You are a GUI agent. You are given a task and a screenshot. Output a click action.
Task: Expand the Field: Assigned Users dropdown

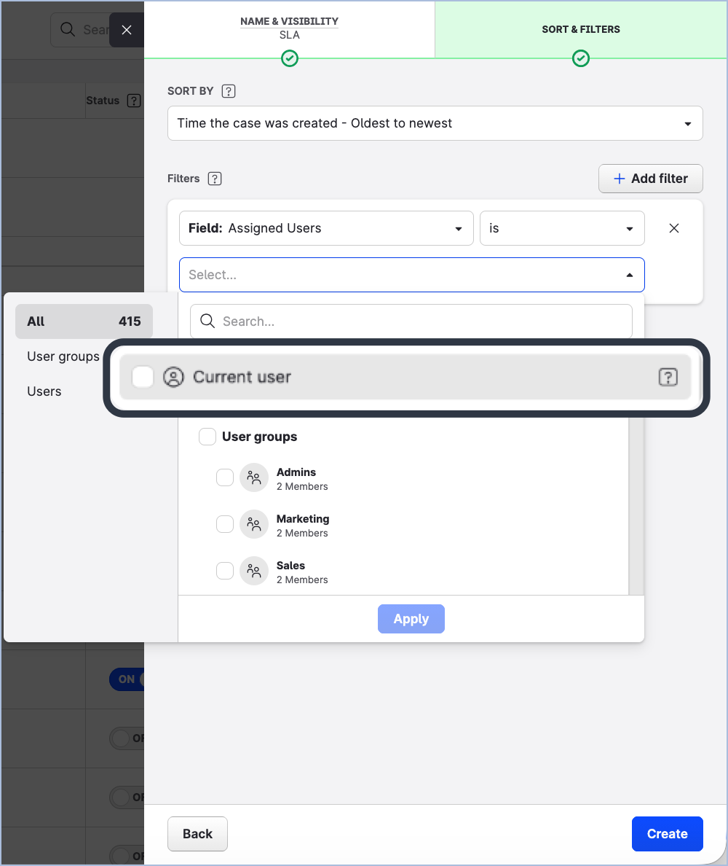(325, 228)
